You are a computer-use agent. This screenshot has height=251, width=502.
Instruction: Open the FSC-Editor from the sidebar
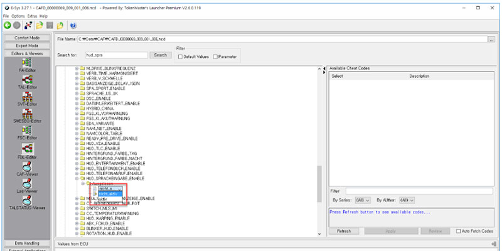coord(27,132)
